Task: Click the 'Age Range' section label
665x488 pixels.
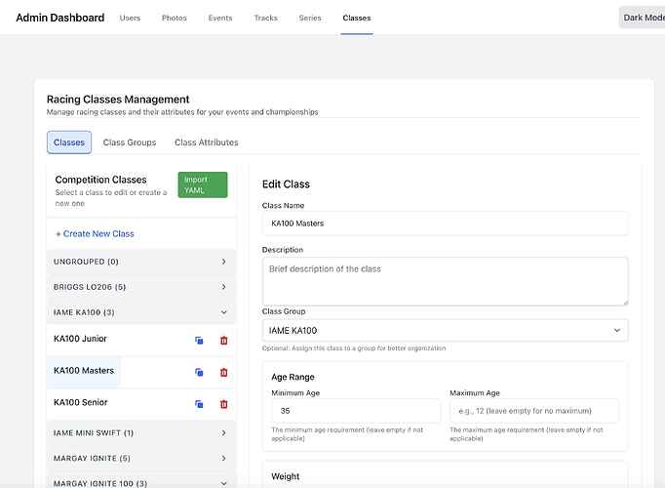Action: point(293,377)
